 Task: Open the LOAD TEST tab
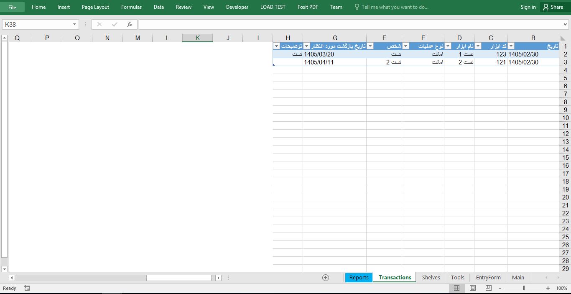point(273,7)
